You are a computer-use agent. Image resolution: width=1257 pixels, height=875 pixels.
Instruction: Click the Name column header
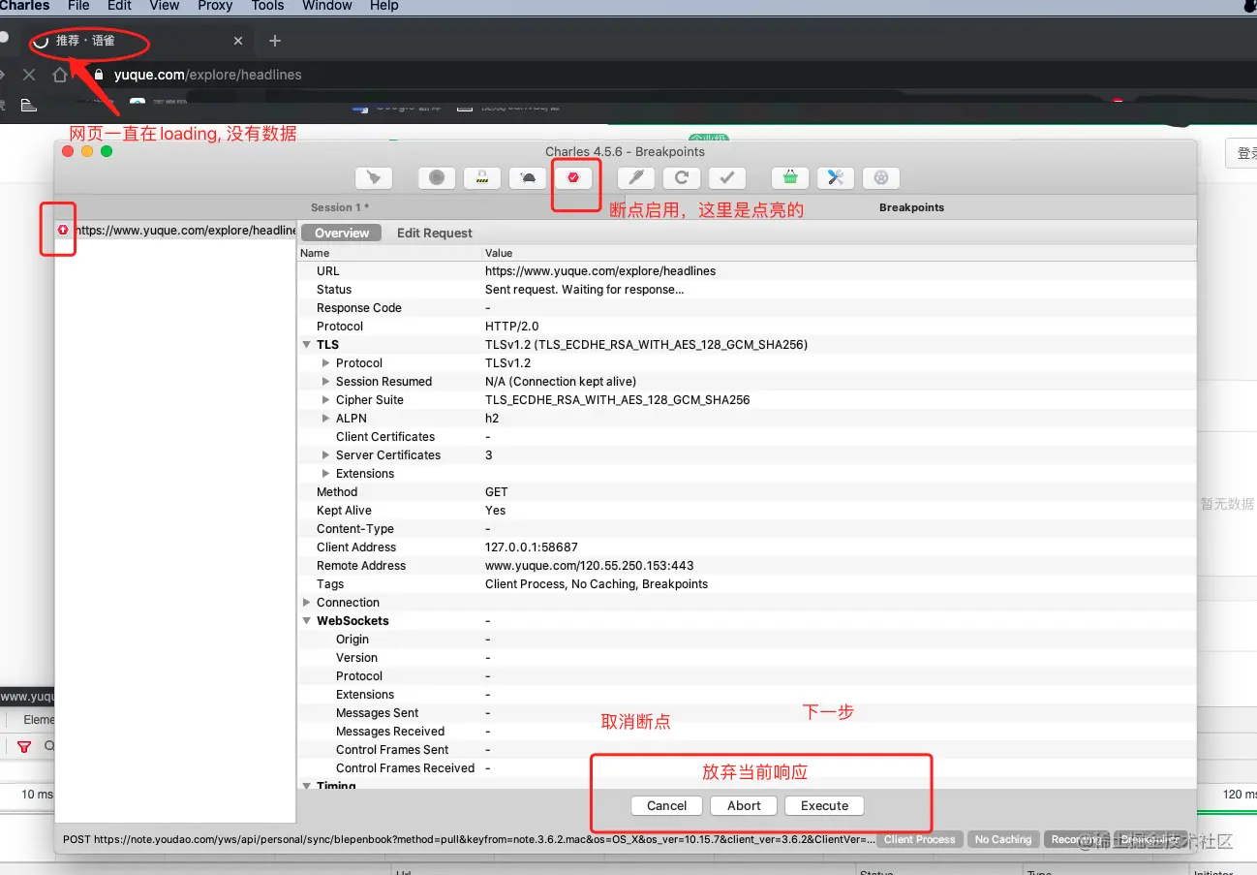(315, 253)
